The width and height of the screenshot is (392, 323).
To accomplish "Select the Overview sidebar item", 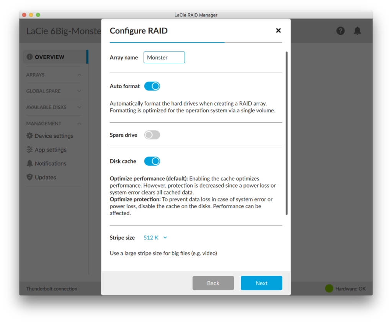I will tap(55, 57).
